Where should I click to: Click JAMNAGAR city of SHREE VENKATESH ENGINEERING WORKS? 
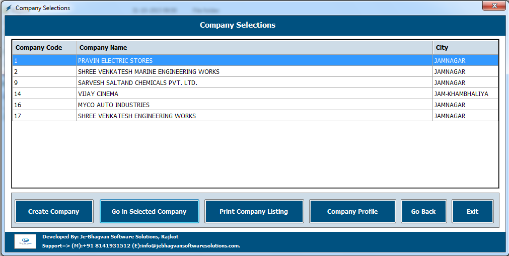[466, 116]
